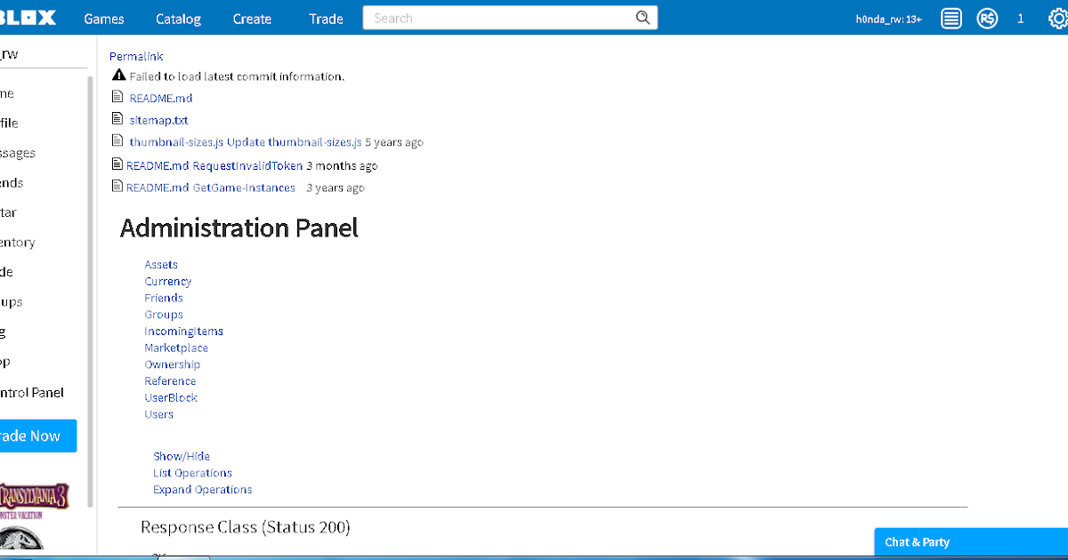Open the UserBlock link
The width and height of the screenshot is (1068, 560).
click(x=171, y=398)
